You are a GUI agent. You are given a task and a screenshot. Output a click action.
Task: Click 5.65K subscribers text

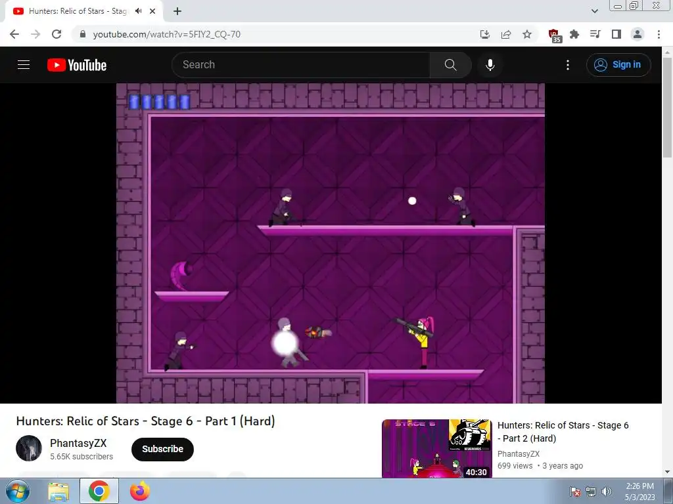pos(81,457)
